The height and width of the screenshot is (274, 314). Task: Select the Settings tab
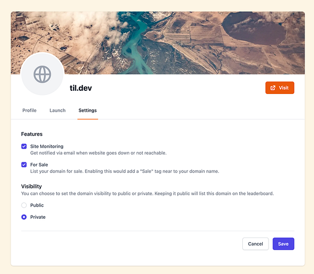[88, 111]
